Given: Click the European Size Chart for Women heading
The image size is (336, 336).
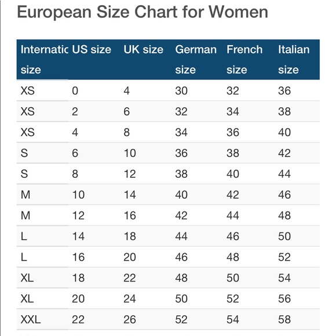Looking at the screenshot, I should (143, 12).
